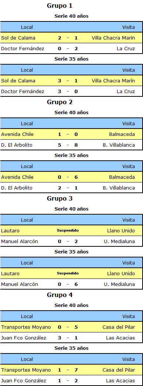Image resolution: width=143 pixels, height=386 pixels.
Task: Click Casa del Pilar in Grupo 4 Serie 35
Action: coord(119,370)
